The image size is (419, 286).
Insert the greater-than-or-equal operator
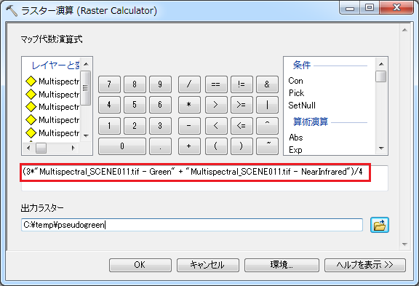(x=242, y=105)
